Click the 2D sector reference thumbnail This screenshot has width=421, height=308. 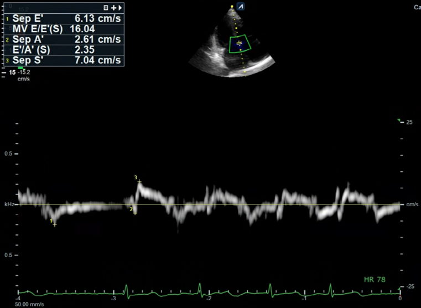coord(232,41)
